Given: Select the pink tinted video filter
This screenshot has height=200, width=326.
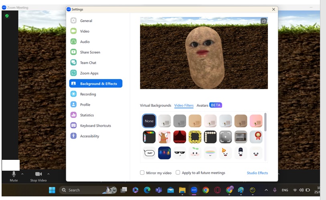Looking at the screenshot, I should point(256,121).
